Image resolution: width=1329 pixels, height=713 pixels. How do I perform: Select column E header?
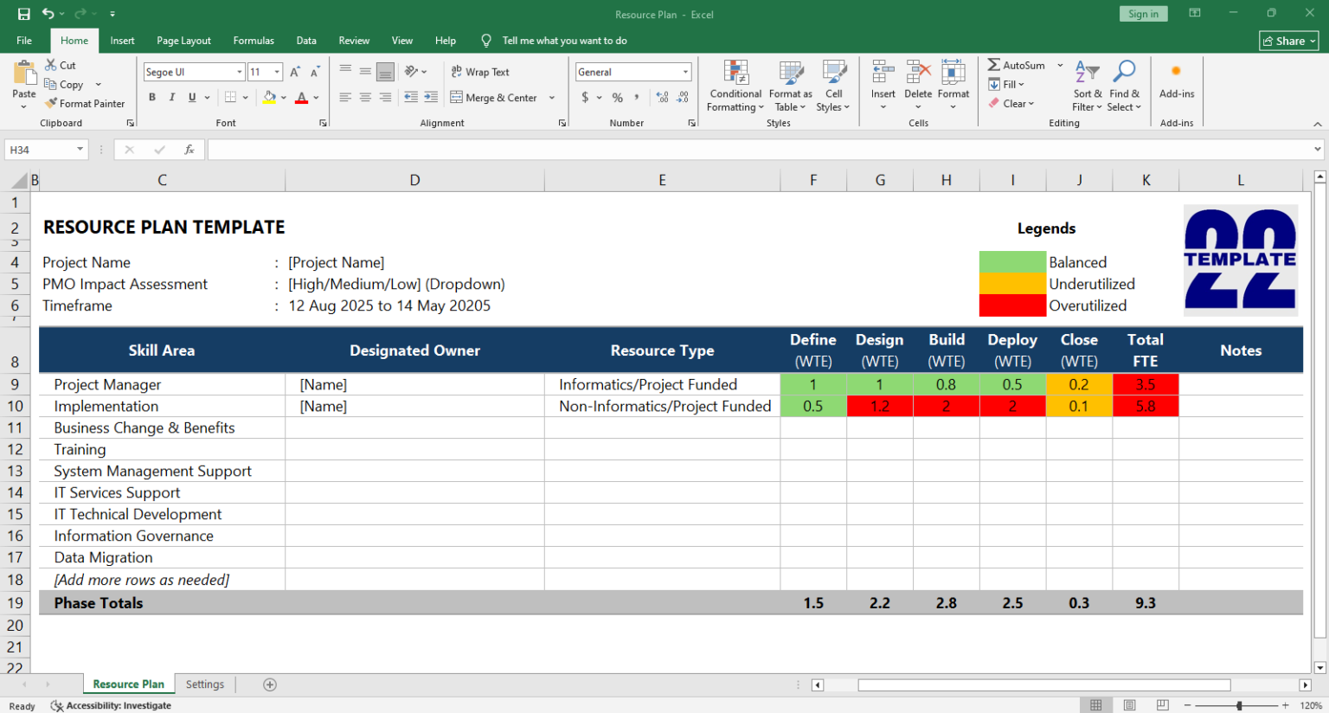(662, 180)
